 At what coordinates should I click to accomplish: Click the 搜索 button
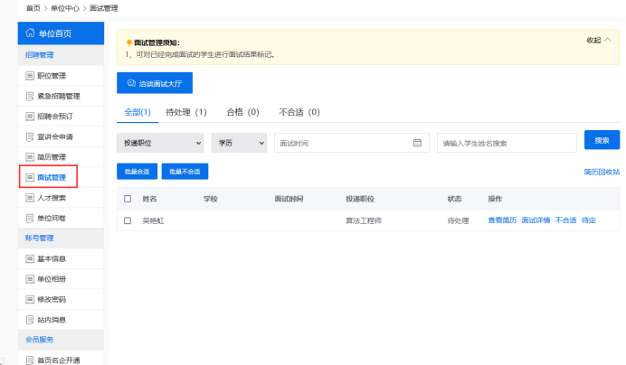602,140
